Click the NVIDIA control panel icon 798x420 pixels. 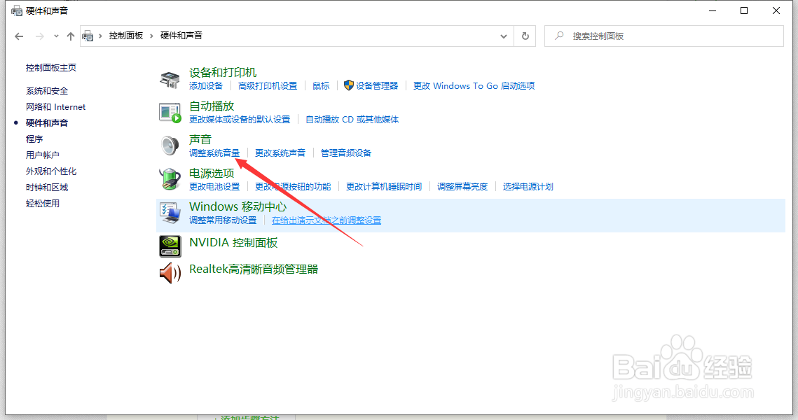point(170,246)
